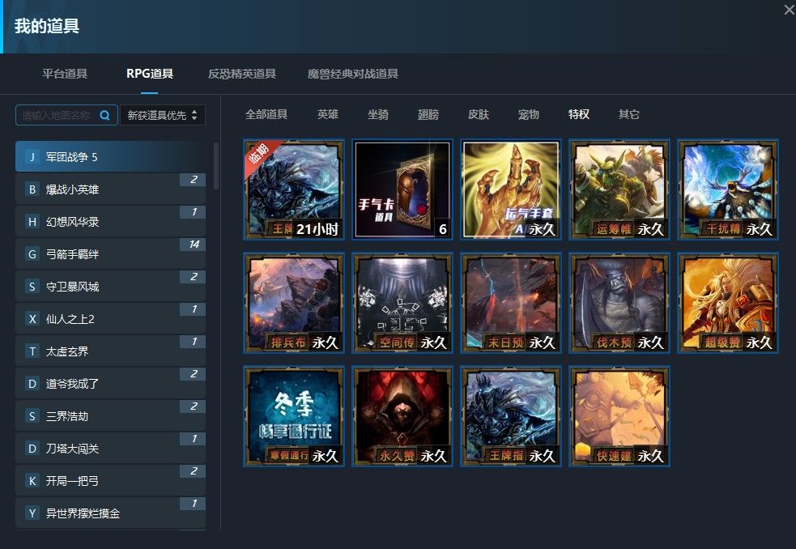Image resolution: width=796 pixels, height=549 pixels.
Task: Select map 三界浩劫
Action: click(x=110, y=416)
